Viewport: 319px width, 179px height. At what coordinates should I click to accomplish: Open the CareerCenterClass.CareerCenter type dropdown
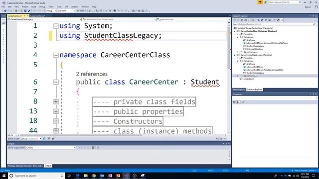click(119, 19)
